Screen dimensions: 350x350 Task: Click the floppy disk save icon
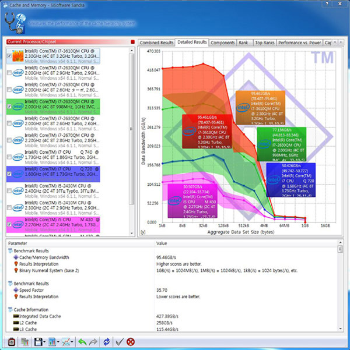click(x=38, y=342)
